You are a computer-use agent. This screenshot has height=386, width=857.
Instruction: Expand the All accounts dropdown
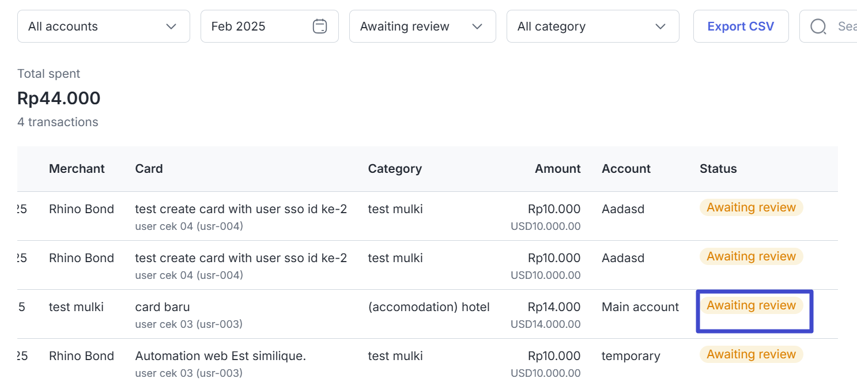point(104,27)
